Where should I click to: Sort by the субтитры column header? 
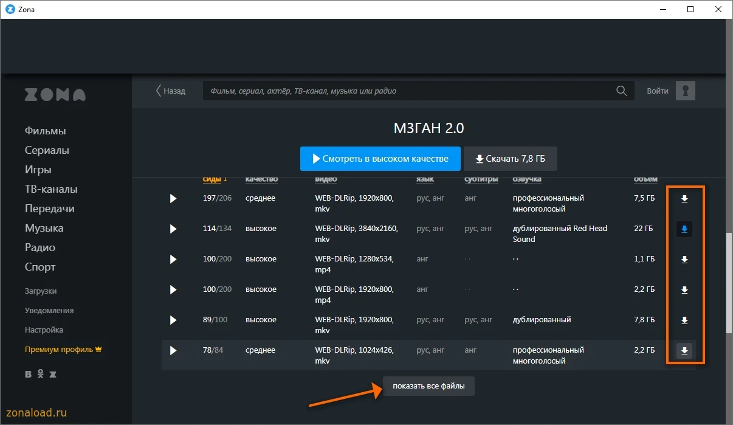481,179
